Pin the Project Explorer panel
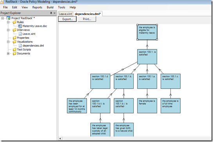The image size is (213, 142). [51, 13]
